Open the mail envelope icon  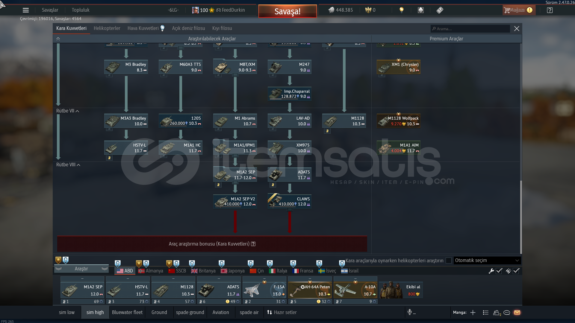[517, 313]
